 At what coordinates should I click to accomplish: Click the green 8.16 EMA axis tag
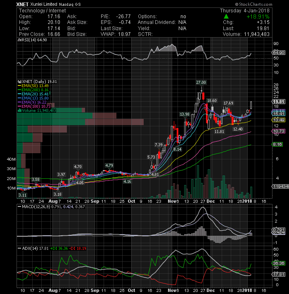pos(277,144)
